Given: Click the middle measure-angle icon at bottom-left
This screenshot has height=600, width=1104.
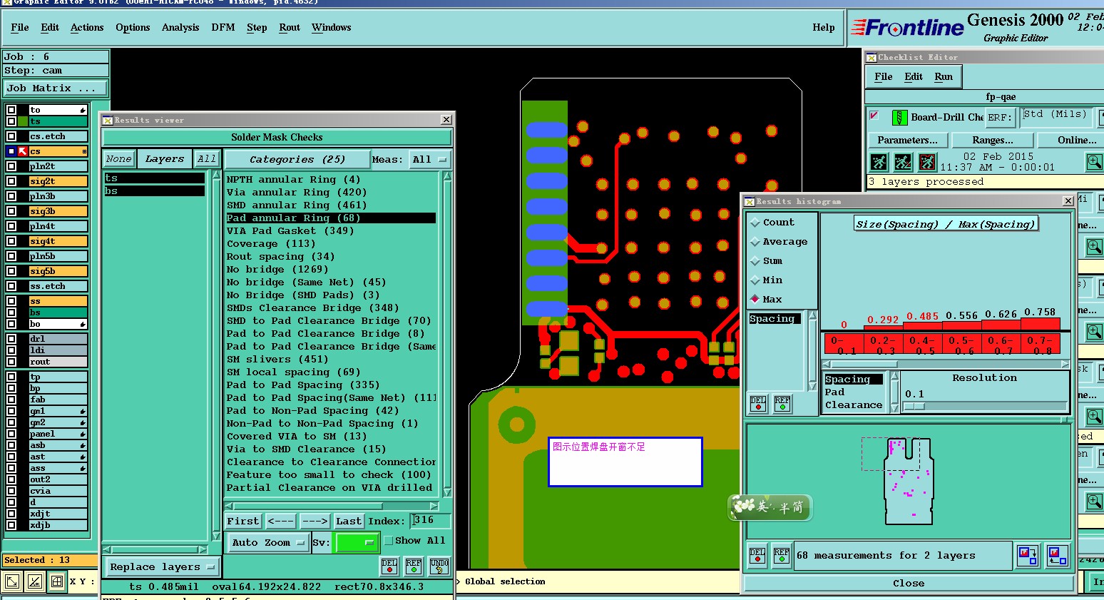Looking at the screenshot, I should click(34, 581).
